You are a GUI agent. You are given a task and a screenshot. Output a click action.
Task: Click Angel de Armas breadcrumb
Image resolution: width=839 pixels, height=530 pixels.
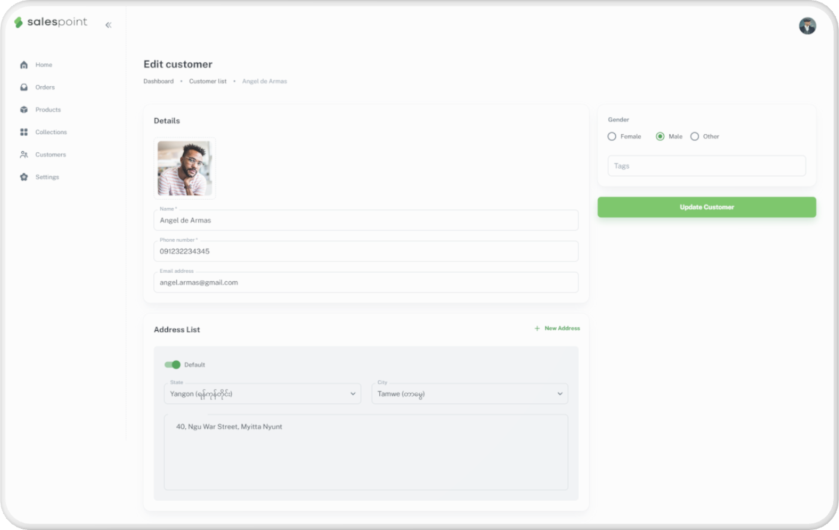pos(265,81)
